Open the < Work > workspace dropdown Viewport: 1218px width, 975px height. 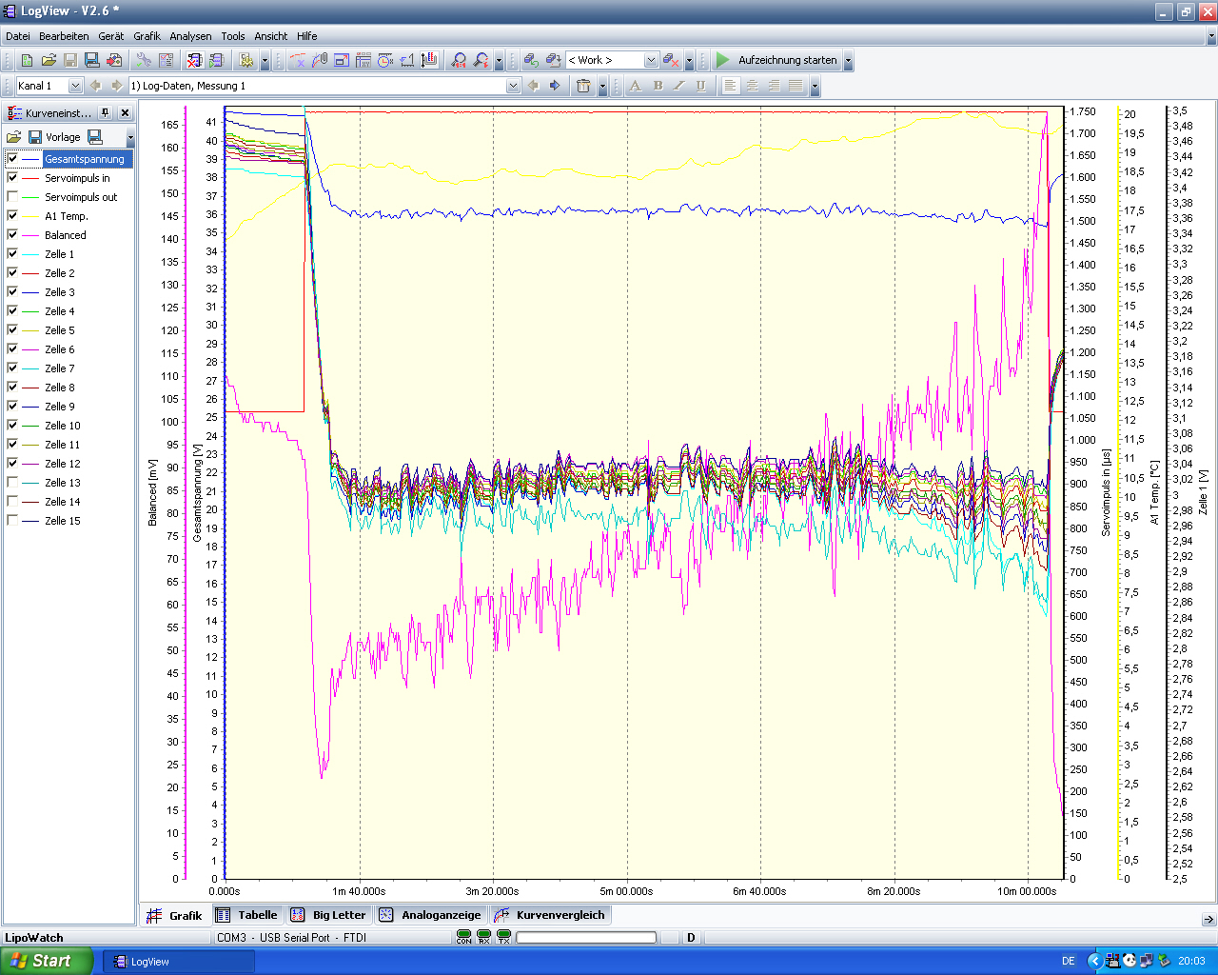coord(651,60)
